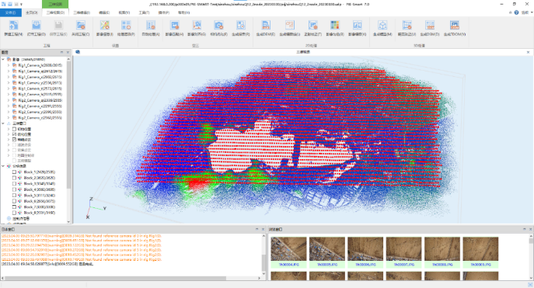Select the Block_7 tree row
The image size is (534, 288).
pyautogui.click(x=39, y=207)
